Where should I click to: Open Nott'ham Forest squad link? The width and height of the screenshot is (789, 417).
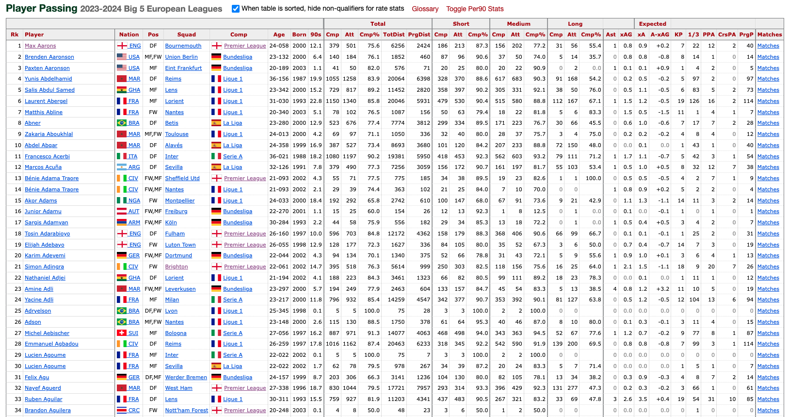coord(187,410)
